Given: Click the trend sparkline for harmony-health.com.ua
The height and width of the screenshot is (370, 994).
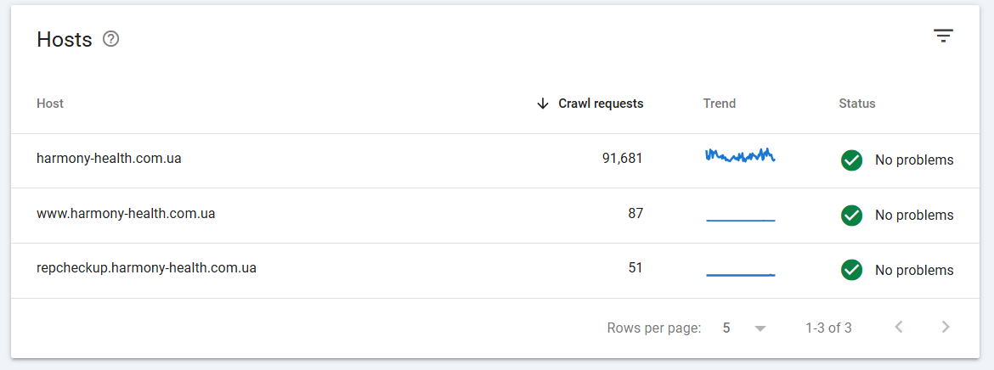Looking at the screenshot, I should pos(740,156).
